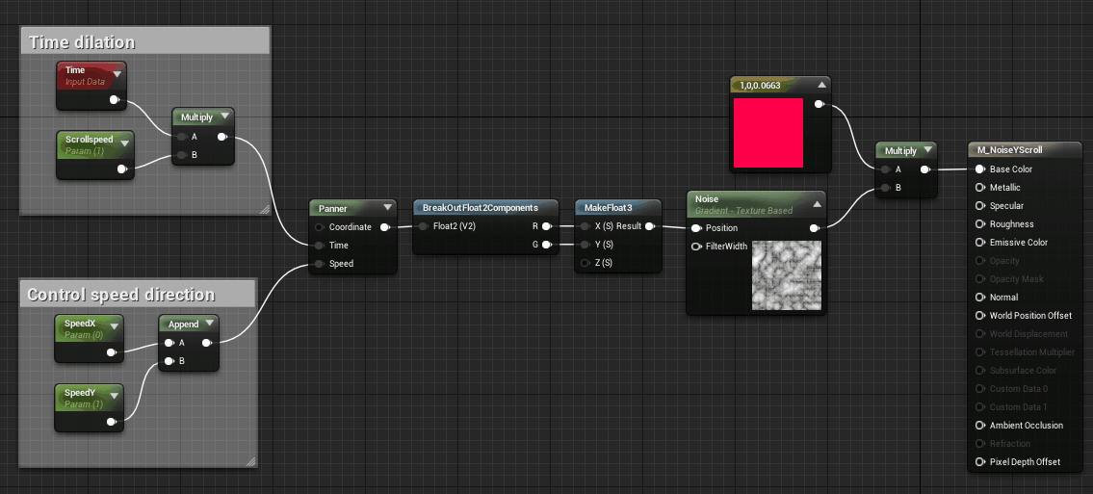Collapse the Panner node arrow

[x=387, y=208]
